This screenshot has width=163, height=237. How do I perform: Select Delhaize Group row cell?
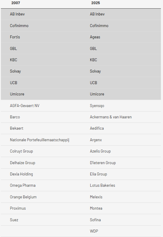(23, 163)
